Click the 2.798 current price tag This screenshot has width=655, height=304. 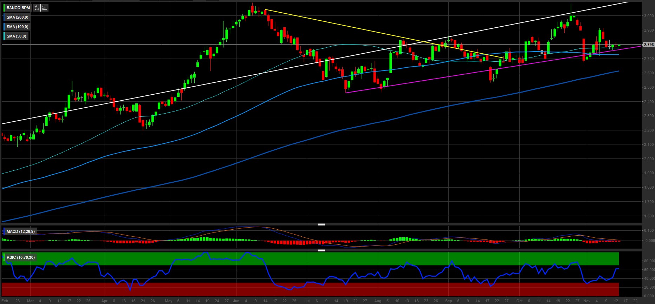(648, 45)
